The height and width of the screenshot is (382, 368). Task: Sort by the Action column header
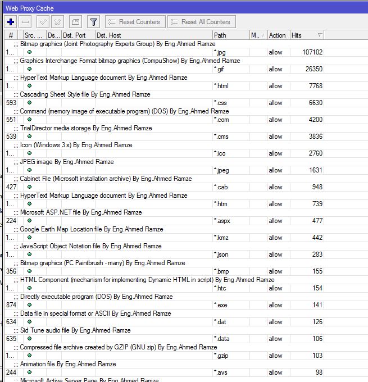[x=279, y=35]
